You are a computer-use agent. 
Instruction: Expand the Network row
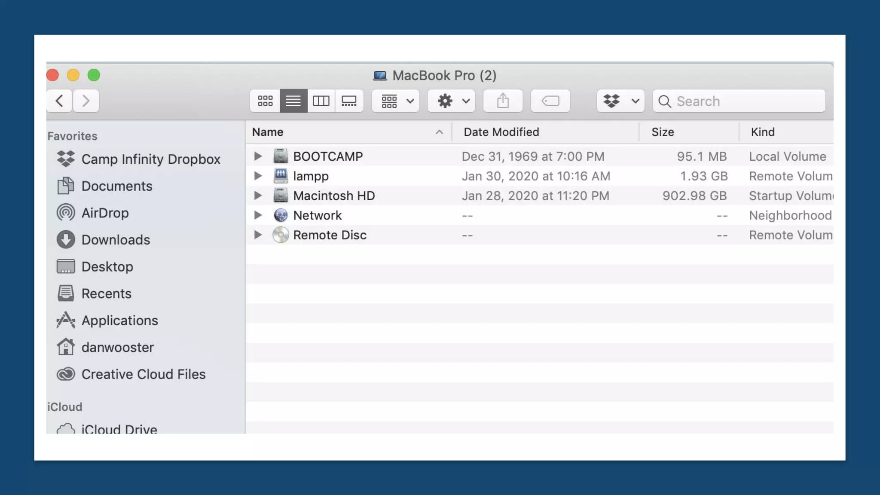click(x=258, y=215)
